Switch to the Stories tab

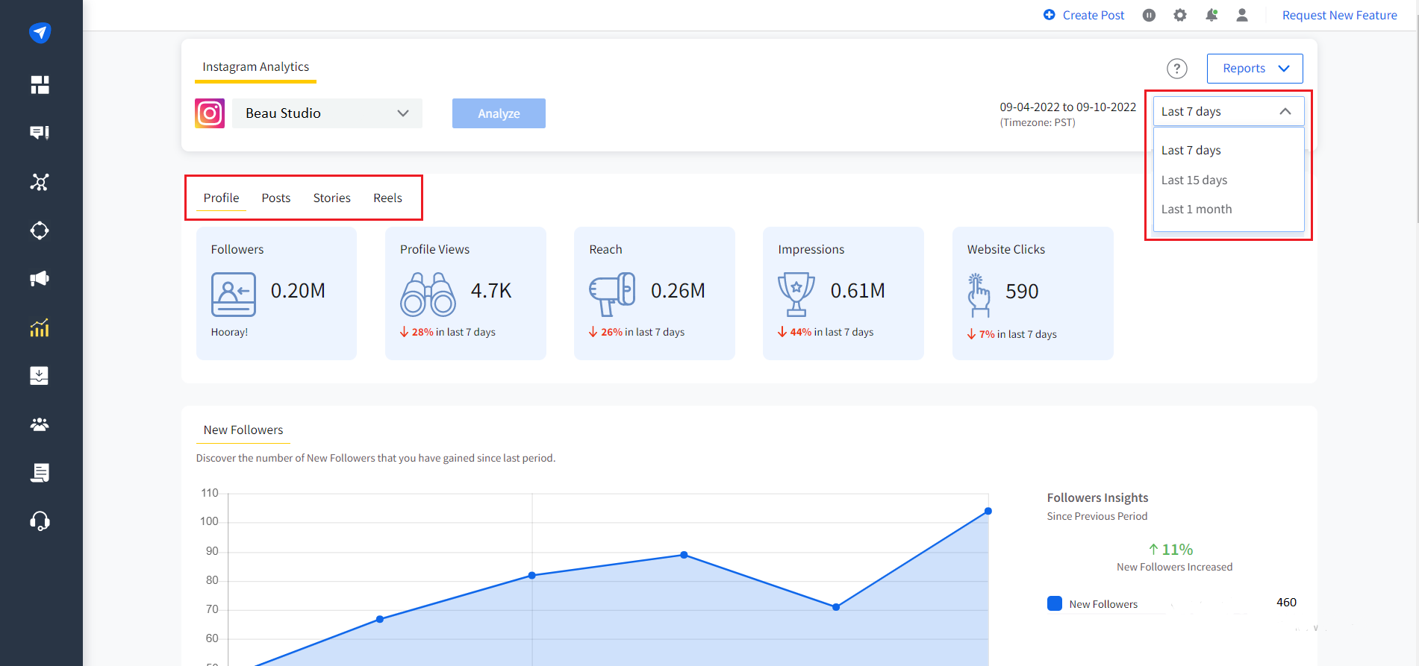[331, 198]
